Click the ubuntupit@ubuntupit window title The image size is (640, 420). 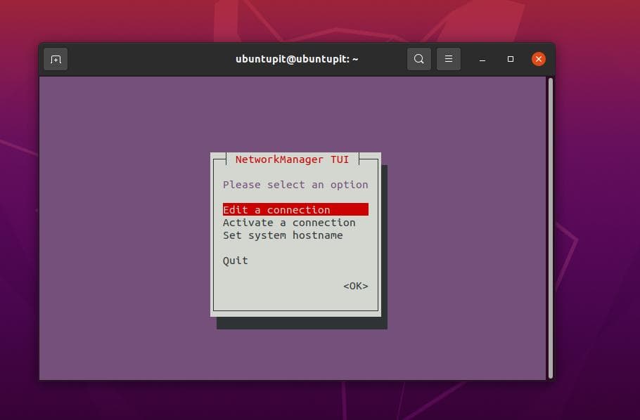pos(295,59)
